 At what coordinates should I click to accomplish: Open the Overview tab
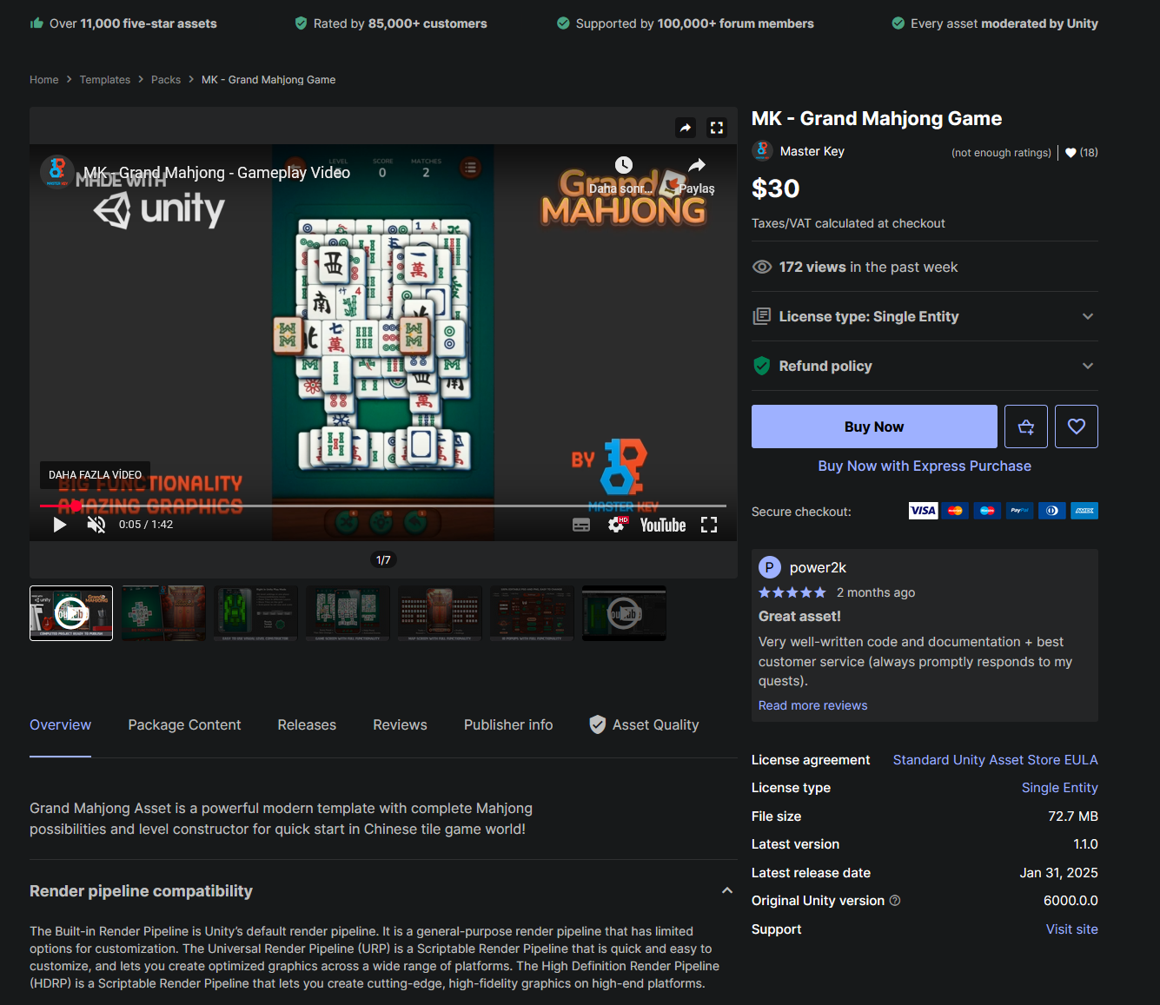[60, 725]
